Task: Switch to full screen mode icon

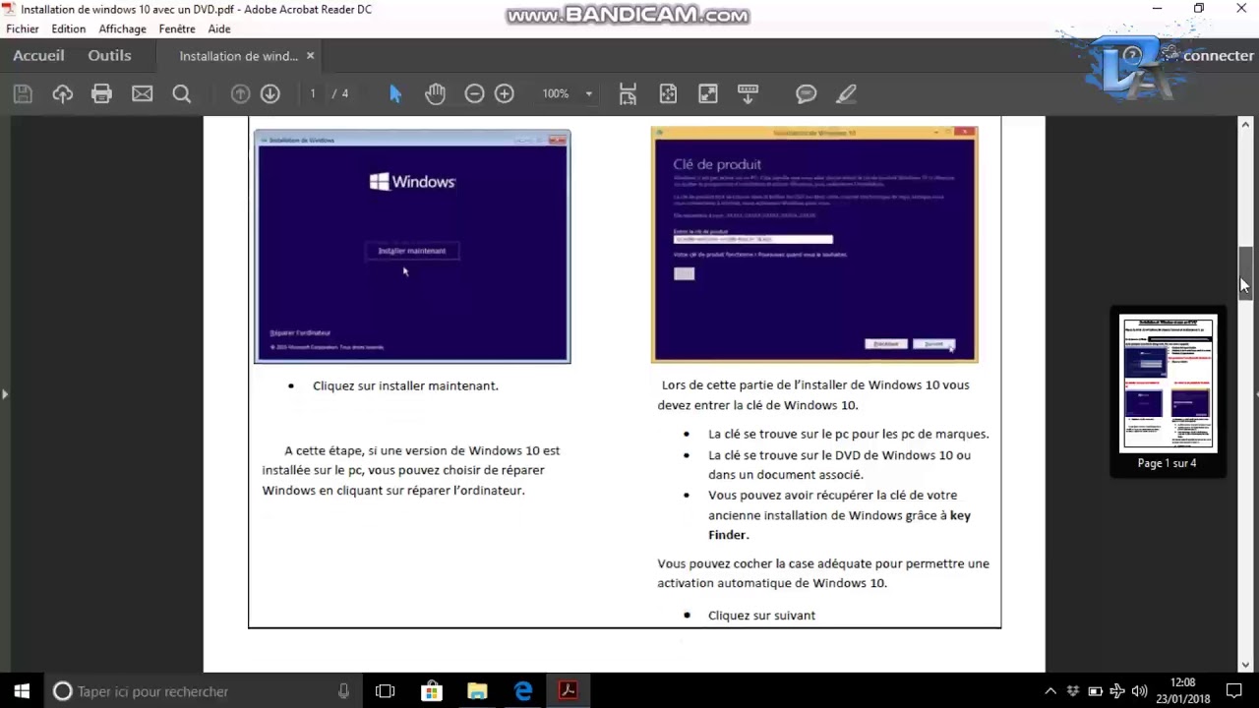Action: coord(708,93)
